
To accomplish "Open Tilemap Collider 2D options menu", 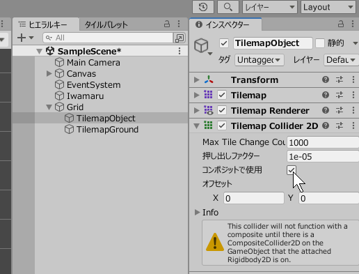I will click(x=353, y=125).
